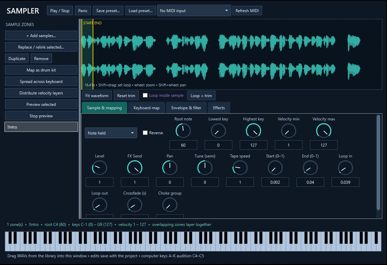Click the Pan value field
Screen dimensions: 387x265
170,182
